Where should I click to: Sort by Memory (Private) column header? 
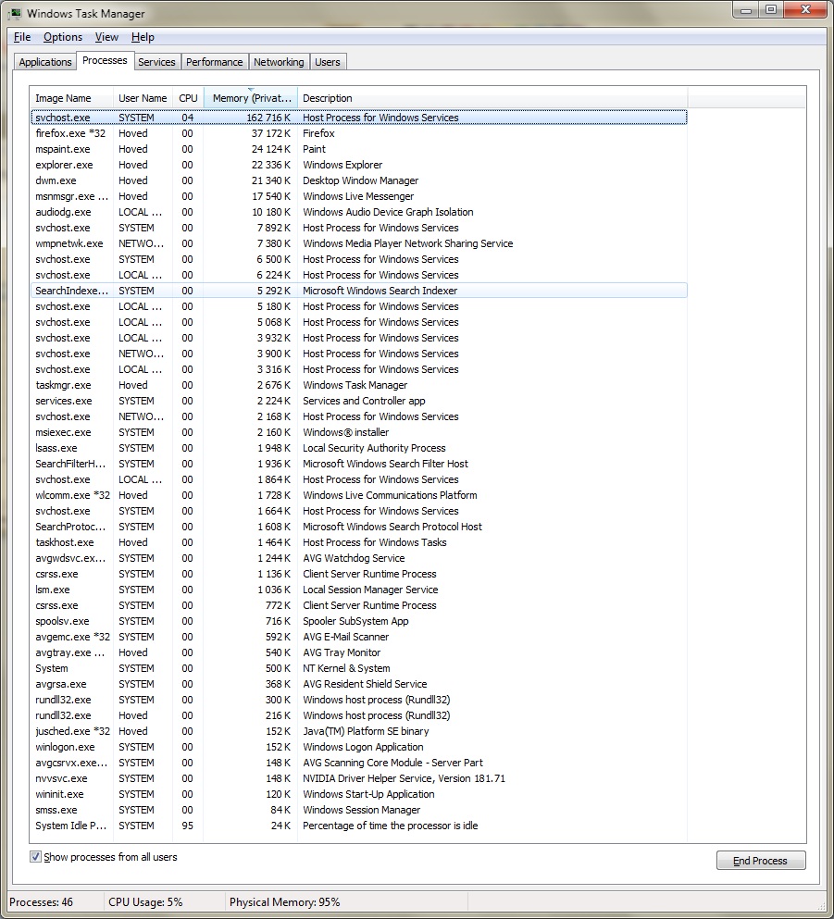pyautogui.click(x=251, y=98)
